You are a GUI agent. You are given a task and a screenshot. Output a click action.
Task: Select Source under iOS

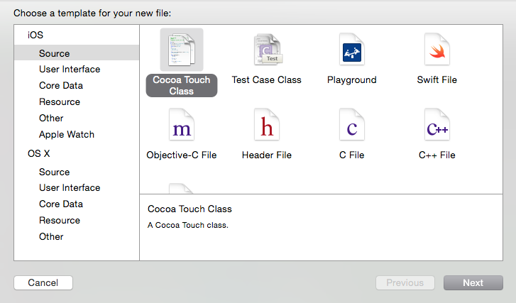point(77,53)
